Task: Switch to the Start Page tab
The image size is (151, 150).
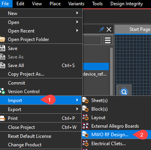Action: point(140,30)
